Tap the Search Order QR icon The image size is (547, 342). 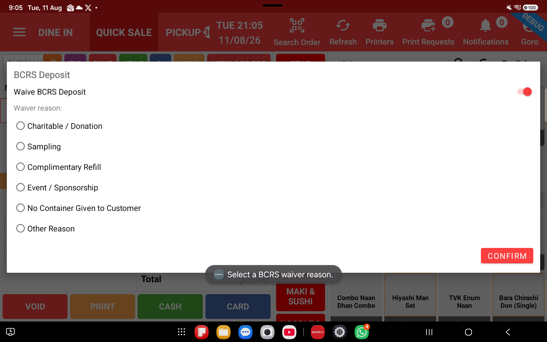point(297,26)
